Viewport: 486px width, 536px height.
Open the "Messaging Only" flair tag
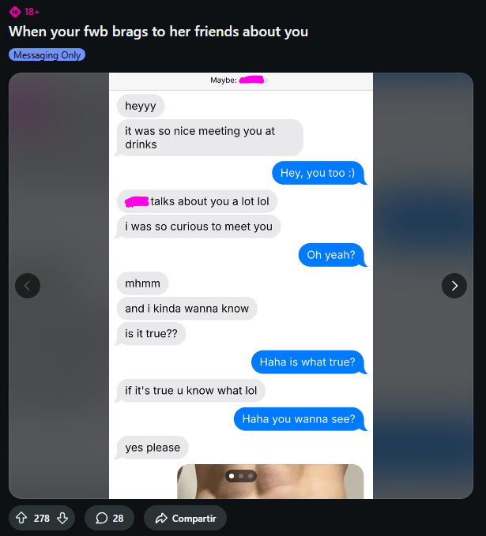click(x=47, y=55)
